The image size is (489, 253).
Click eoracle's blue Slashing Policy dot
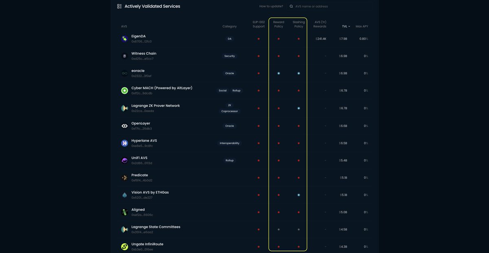click(299, 74)
